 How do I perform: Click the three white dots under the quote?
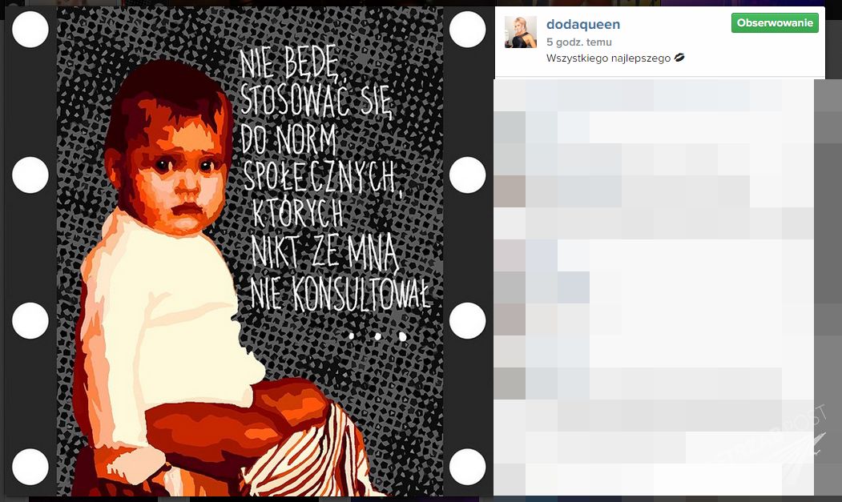tap(377, 336)
